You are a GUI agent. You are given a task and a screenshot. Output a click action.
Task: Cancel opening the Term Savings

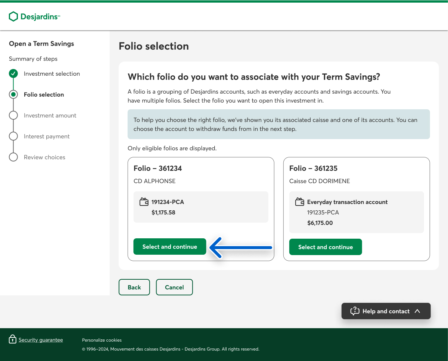[174, 287]
